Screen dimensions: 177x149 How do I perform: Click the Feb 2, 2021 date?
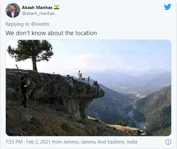38,142
